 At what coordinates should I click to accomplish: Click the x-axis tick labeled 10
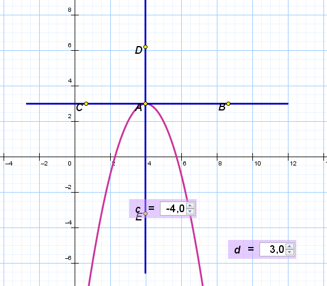[257, 164]
